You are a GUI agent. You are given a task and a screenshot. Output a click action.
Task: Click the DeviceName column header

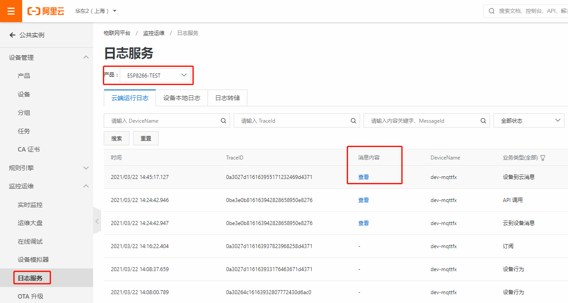[445, 158]
